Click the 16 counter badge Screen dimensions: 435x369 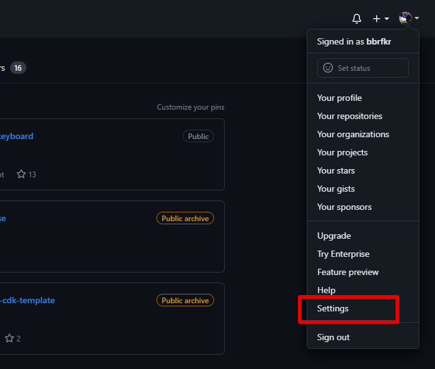[18, 68]
